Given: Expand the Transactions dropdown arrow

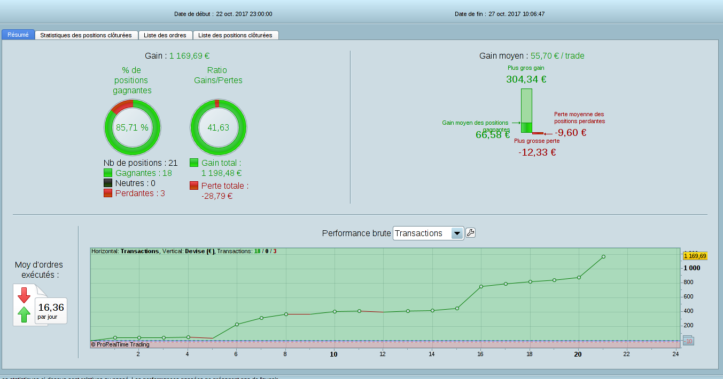Looking at the screenshot, I should (x=456, y=233).
